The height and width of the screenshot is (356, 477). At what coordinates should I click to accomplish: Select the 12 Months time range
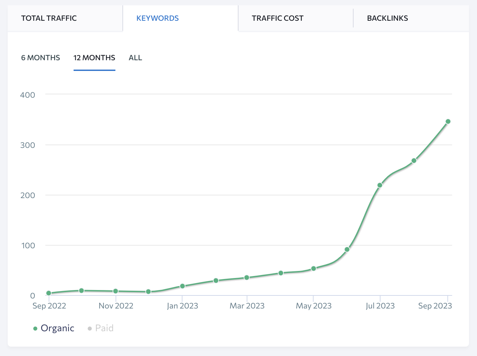click(94, 58)
